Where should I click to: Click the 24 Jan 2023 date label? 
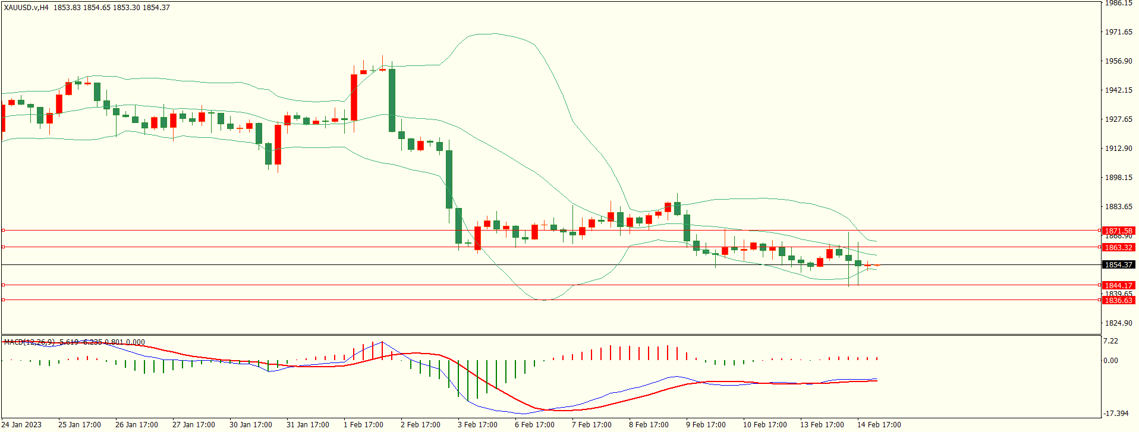pos(22,424)
